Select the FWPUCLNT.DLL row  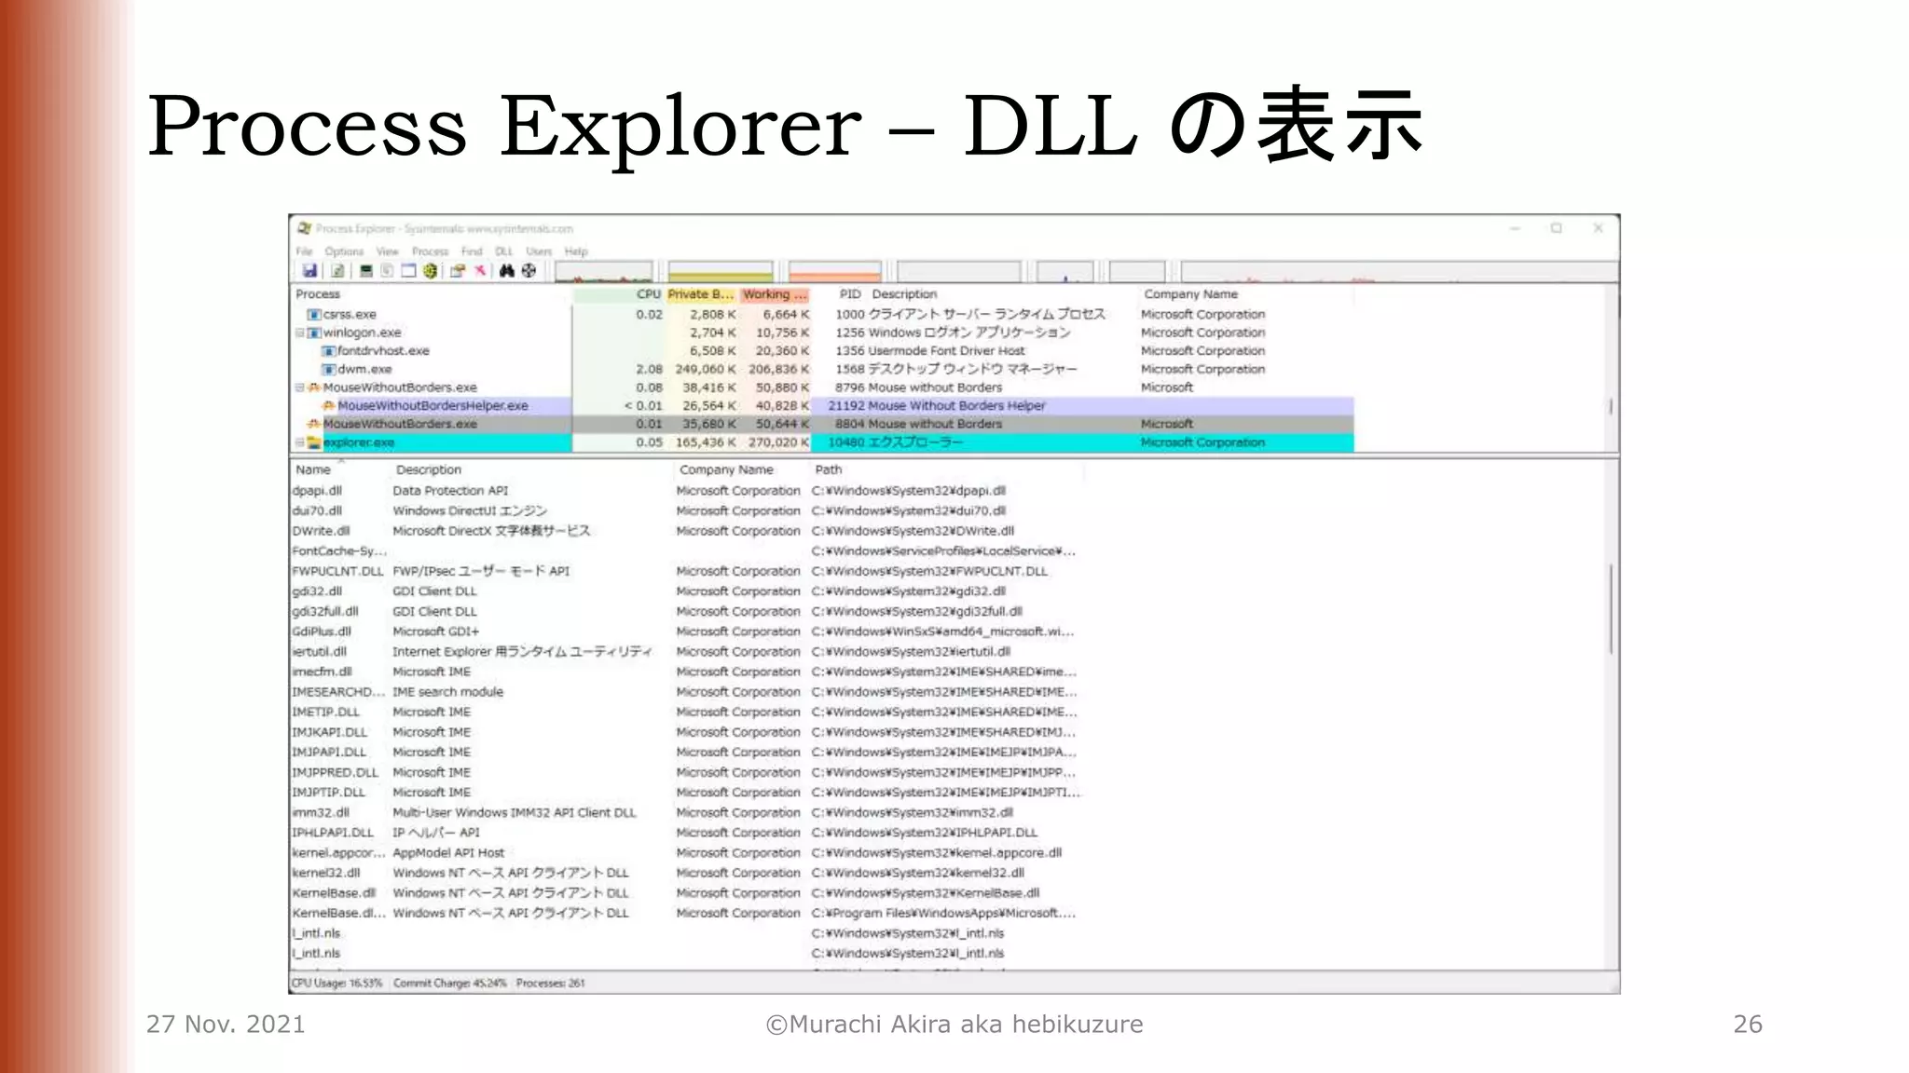pos(687,571)
